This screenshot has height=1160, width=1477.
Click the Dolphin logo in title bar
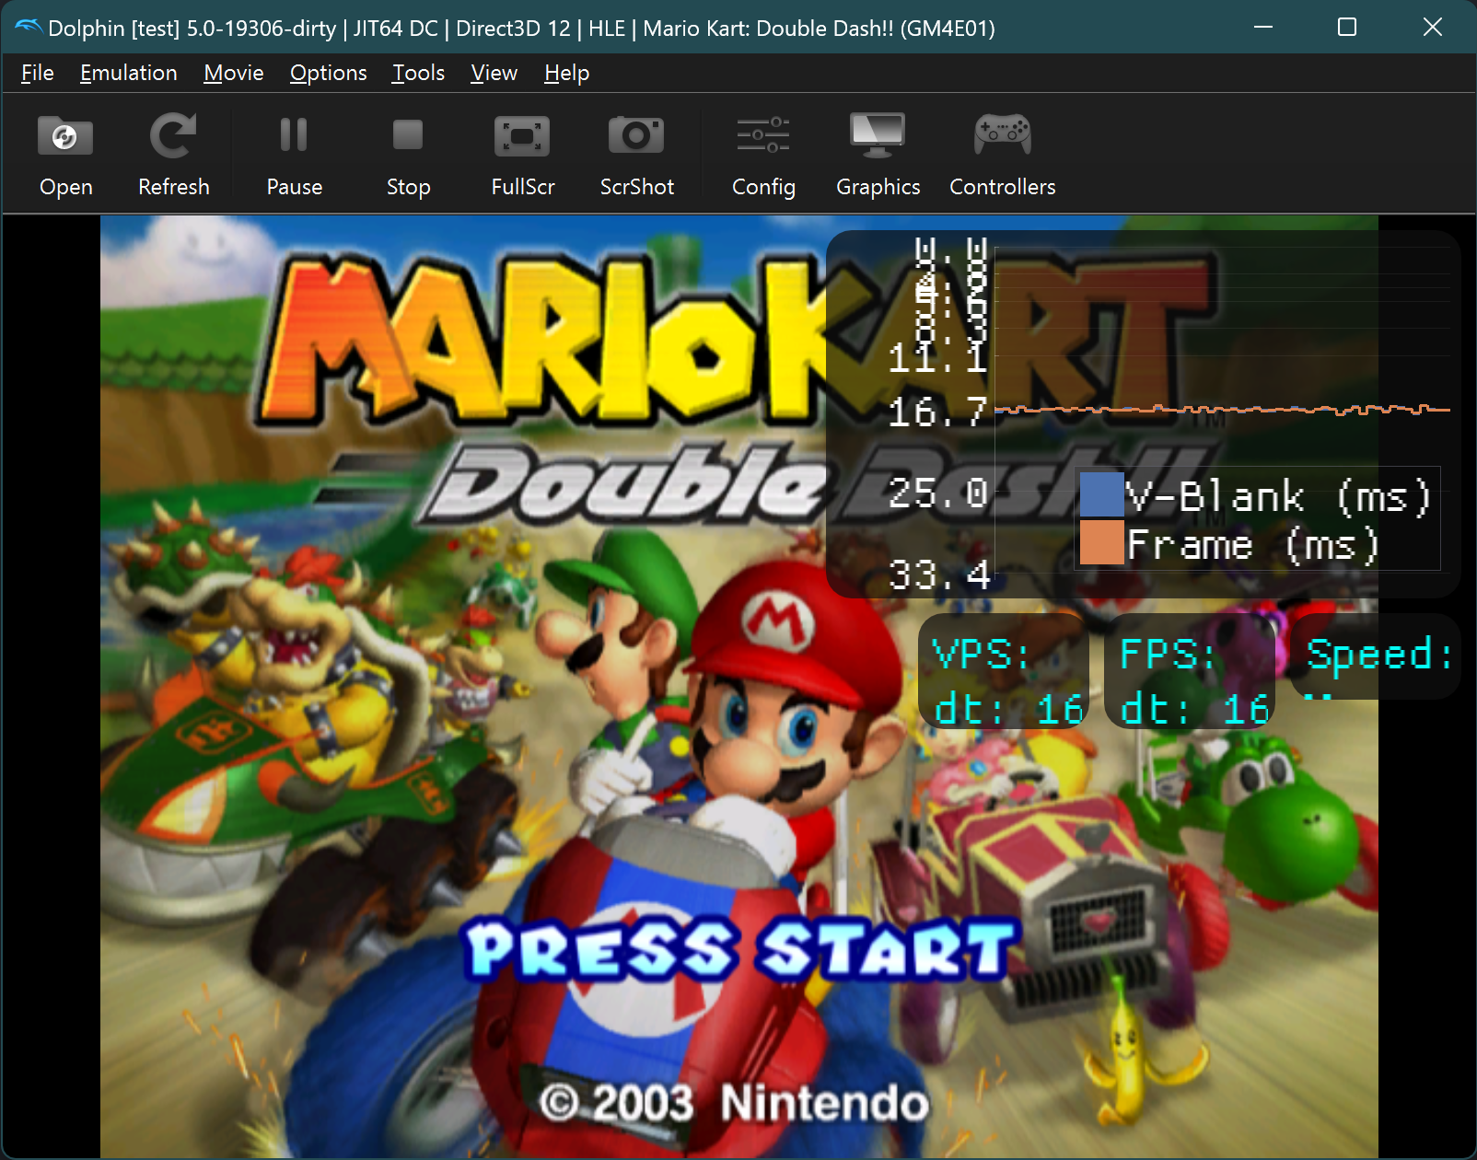point(28,28)
